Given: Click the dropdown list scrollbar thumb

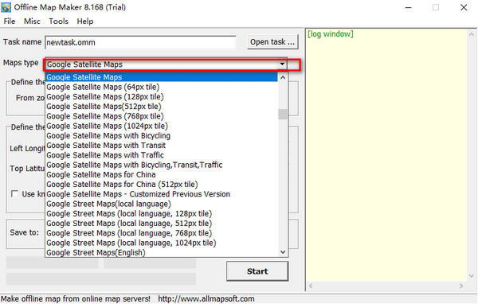Looking at the screenshot, I should click(x=283, y=115).
